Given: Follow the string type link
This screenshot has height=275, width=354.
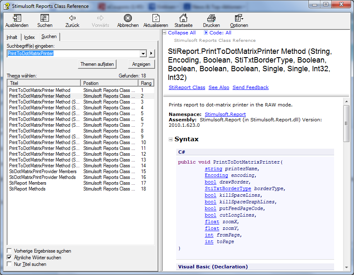Looking at the screenshot, I should click(213, 169).
